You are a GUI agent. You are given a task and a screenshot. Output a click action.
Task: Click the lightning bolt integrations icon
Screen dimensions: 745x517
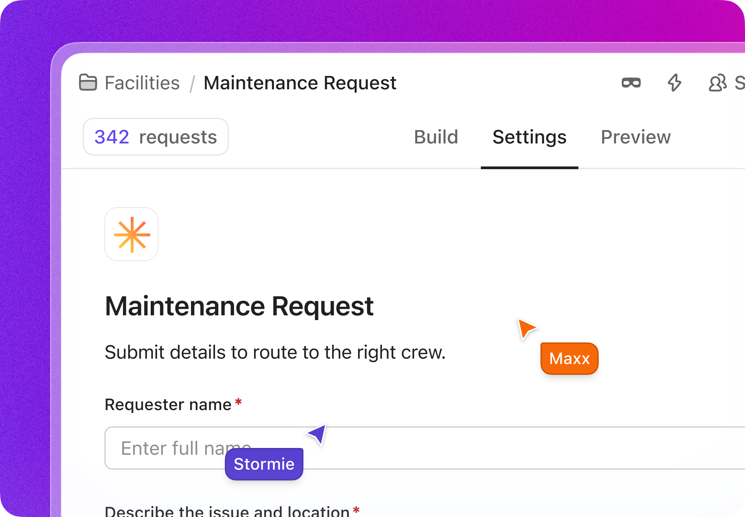pyautogui.click(x=674, y=83)
